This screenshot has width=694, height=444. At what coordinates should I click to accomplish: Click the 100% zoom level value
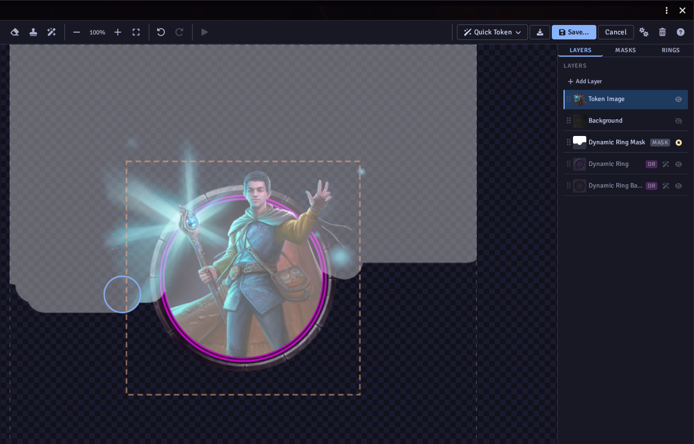[x=97, y=33]
